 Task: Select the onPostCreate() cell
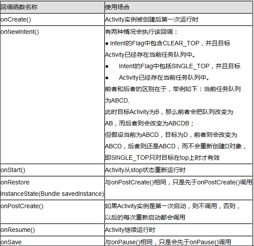pos(52,212)
